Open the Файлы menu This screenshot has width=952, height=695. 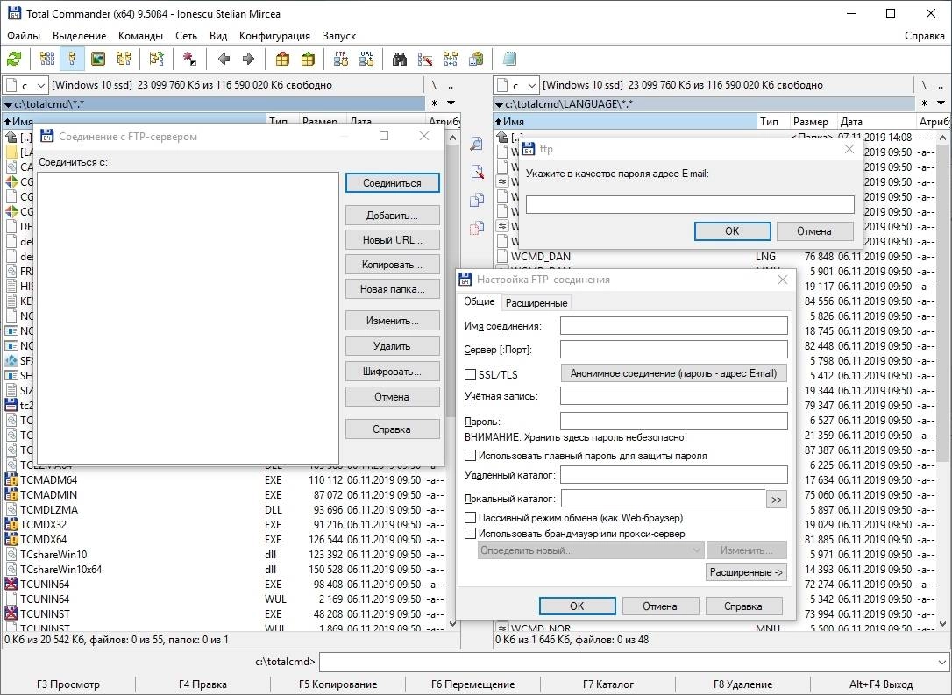tap(23, 36)
